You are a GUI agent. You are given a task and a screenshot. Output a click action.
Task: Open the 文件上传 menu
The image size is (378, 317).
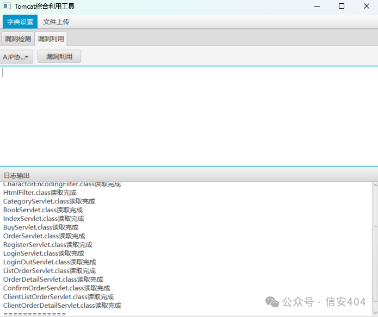(x=56, y=22)
